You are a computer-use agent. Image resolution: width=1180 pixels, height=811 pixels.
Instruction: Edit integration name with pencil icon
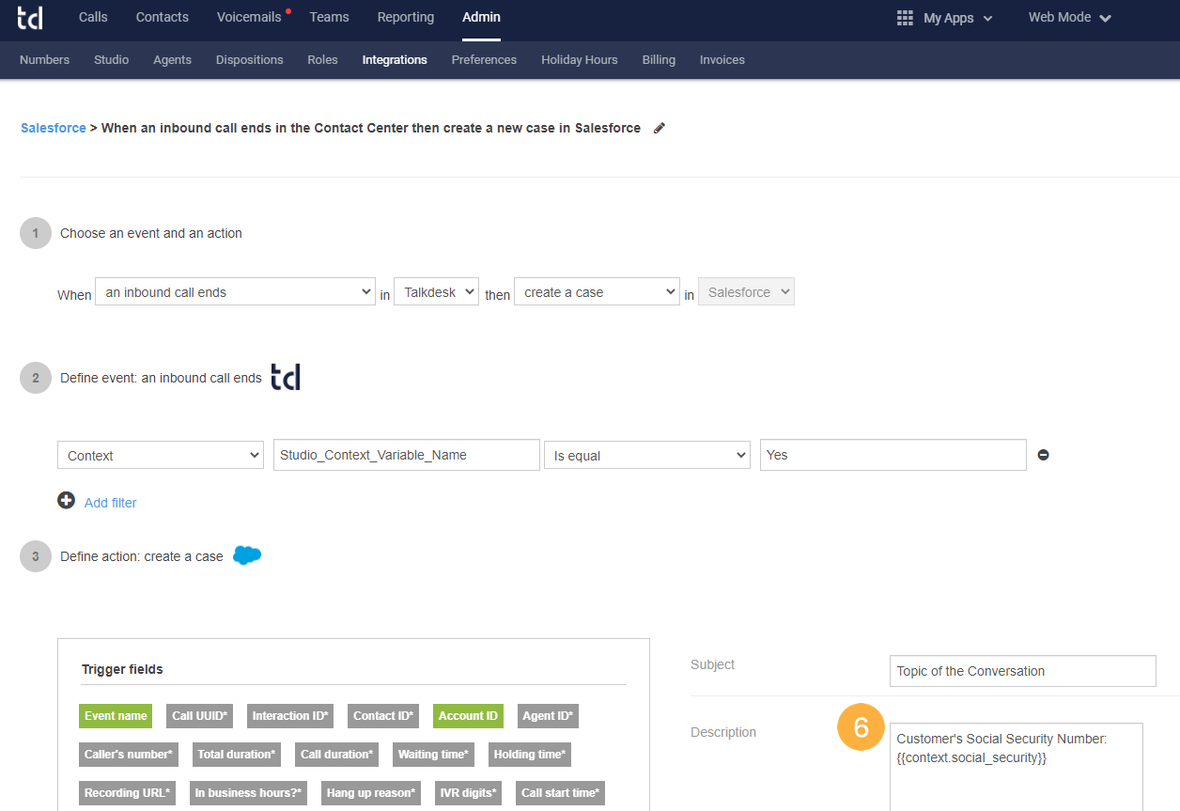[660, 128]
